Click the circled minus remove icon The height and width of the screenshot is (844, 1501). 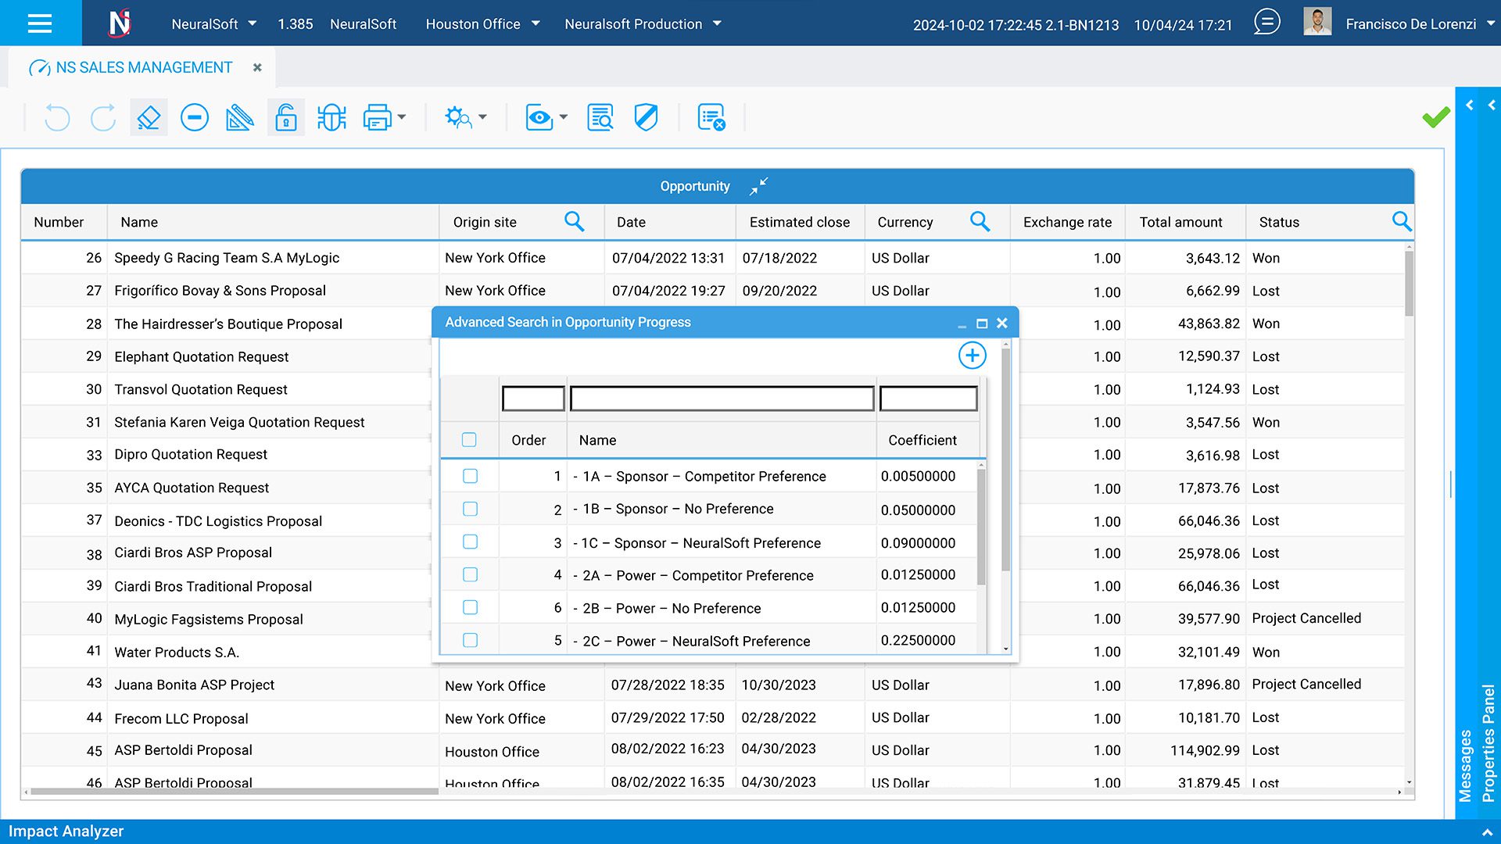tap(194, 118)
